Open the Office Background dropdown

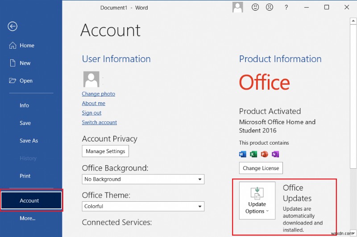[143, 179]
